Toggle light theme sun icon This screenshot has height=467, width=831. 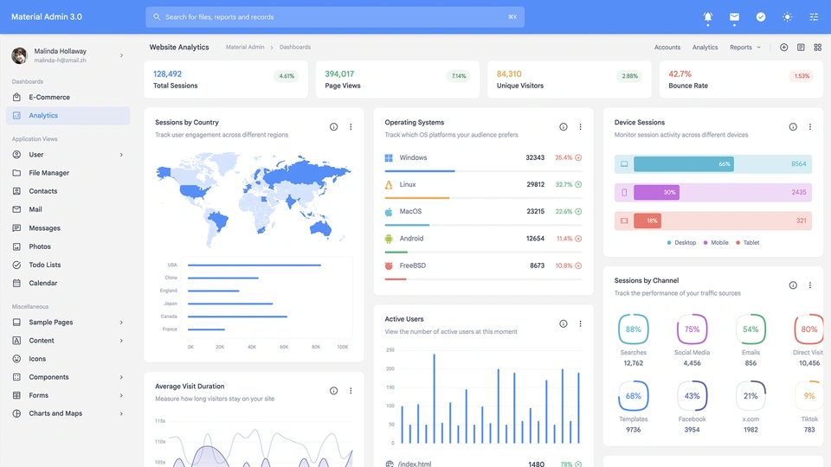click(787, 17)
